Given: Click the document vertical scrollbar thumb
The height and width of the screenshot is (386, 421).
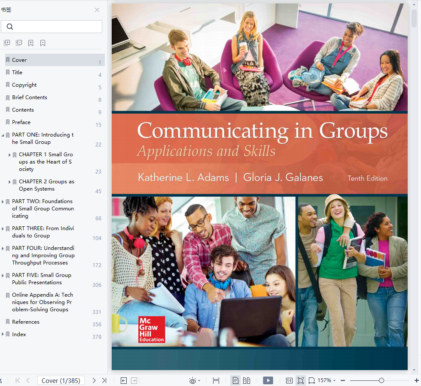Looking at the screenshot, I should pos(414,18).
